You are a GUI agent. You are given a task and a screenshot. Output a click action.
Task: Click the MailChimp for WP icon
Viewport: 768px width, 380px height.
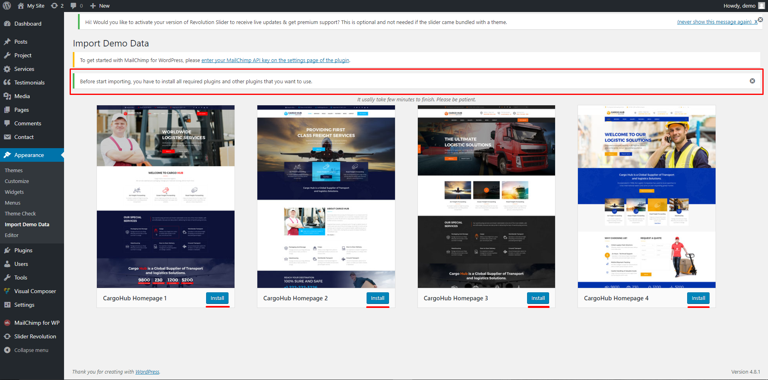tap(7, 323)
